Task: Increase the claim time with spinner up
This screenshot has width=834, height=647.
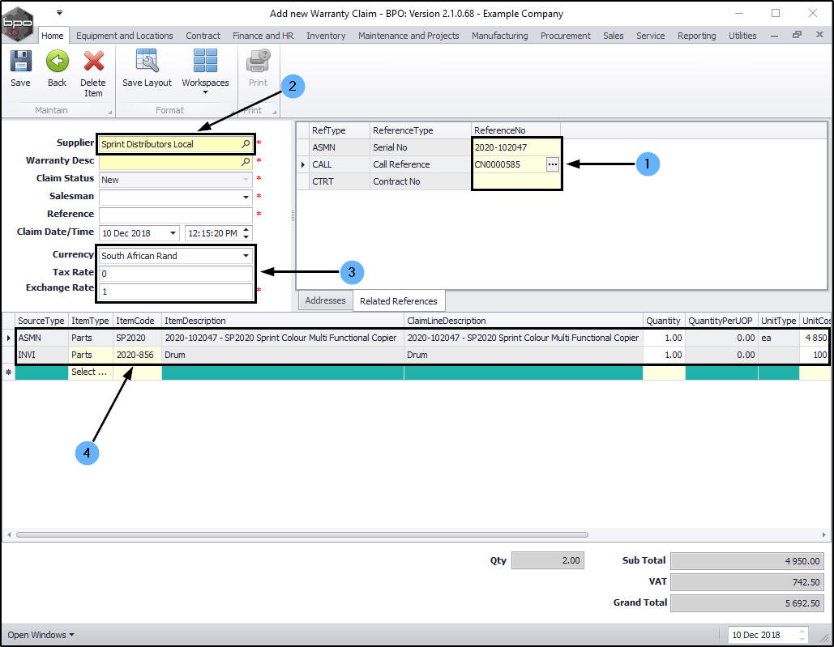Action: (x=246, y=229)
